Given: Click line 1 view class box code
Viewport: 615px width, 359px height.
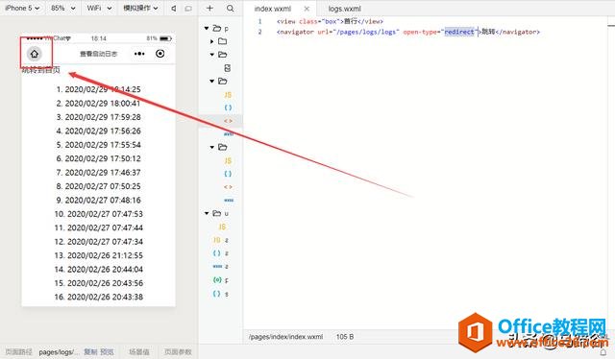Looking at the screenshot, I should [330, 21].
